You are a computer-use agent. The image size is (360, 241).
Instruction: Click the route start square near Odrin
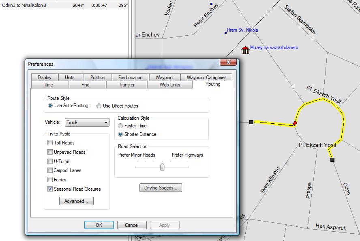pos(332,160)
